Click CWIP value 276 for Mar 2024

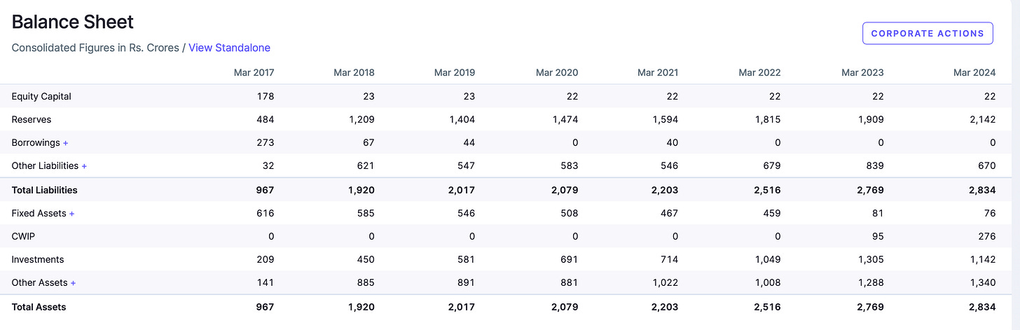tap(986, 236)
